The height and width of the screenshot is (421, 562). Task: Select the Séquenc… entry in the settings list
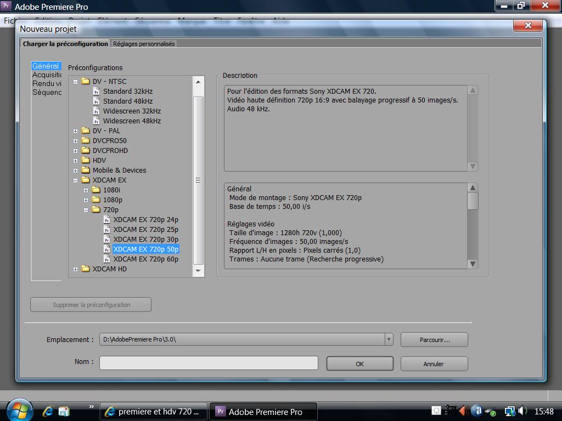(47, 92)
